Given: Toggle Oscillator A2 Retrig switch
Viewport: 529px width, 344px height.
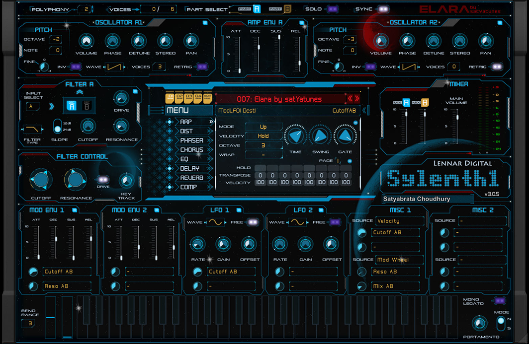Looking at the screenshot, I should (497, 67).
